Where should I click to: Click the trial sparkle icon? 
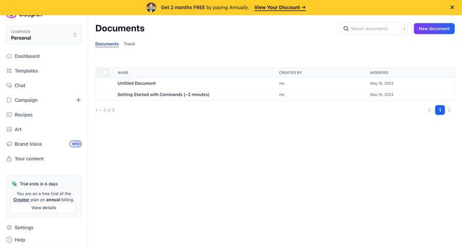coord(14,184)
